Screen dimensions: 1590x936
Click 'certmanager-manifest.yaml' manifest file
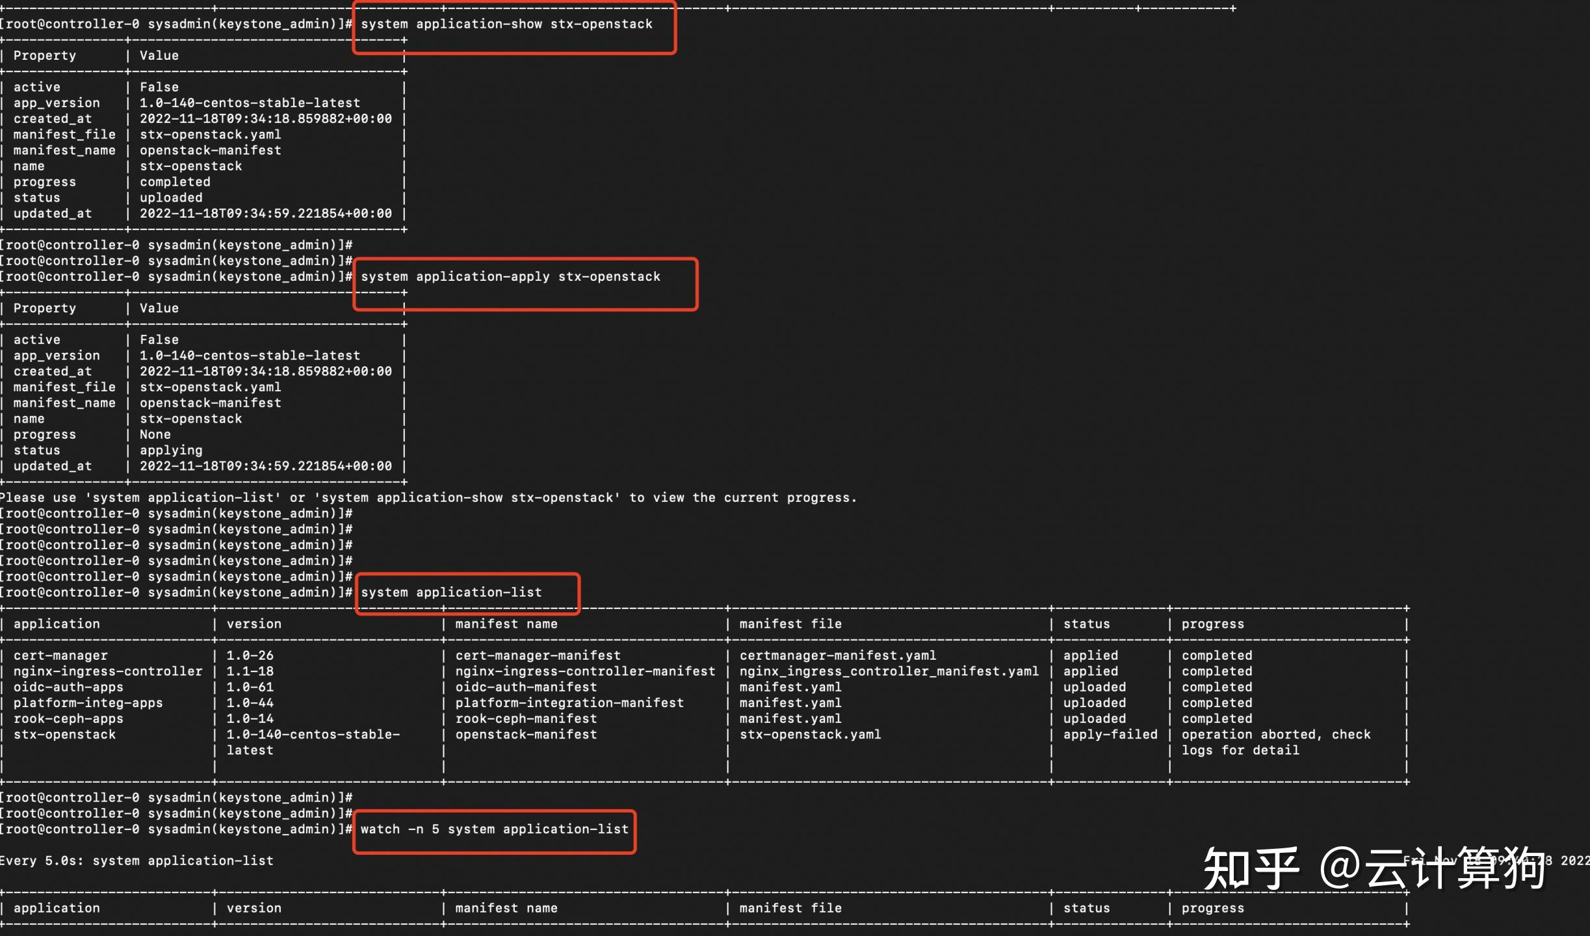coord(838,656)
